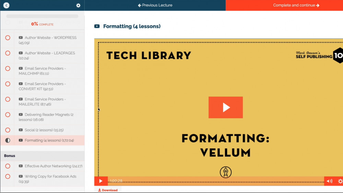The width and height of the screenshot is (343, 193).
Task: Toggle completion circle for Social (2 lessons)
Action: click(8, 130)
